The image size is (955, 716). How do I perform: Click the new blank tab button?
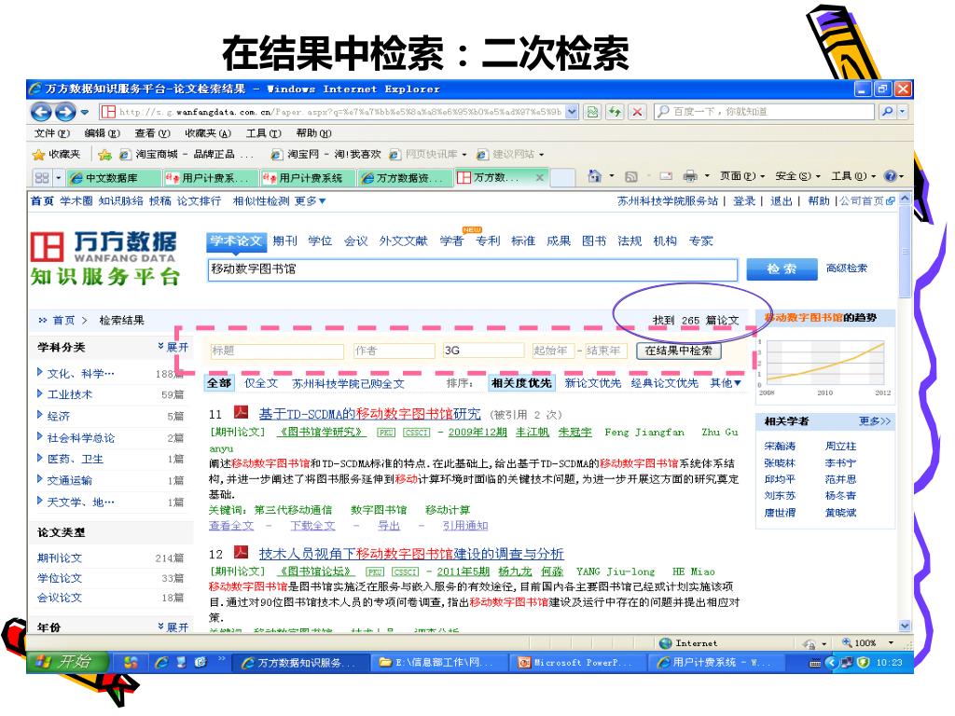562,178
